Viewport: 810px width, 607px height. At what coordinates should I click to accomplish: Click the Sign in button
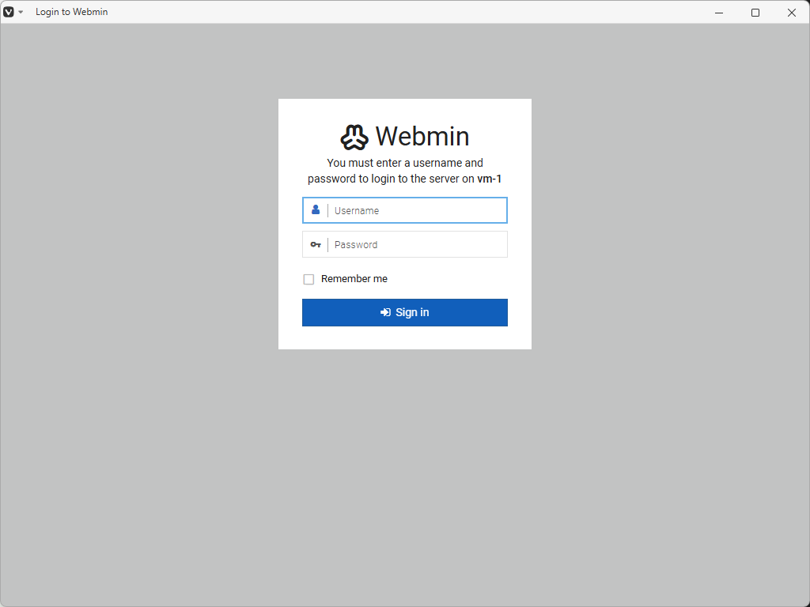coord(404,312)
